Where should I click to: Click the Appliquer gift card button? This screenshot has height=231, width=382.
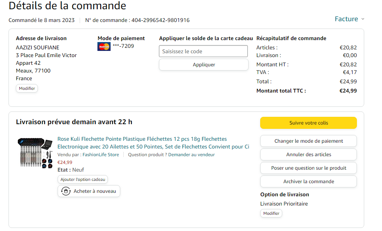[203, 65]
